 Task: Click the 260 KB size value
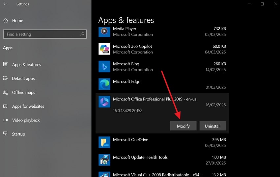point(220,64)
